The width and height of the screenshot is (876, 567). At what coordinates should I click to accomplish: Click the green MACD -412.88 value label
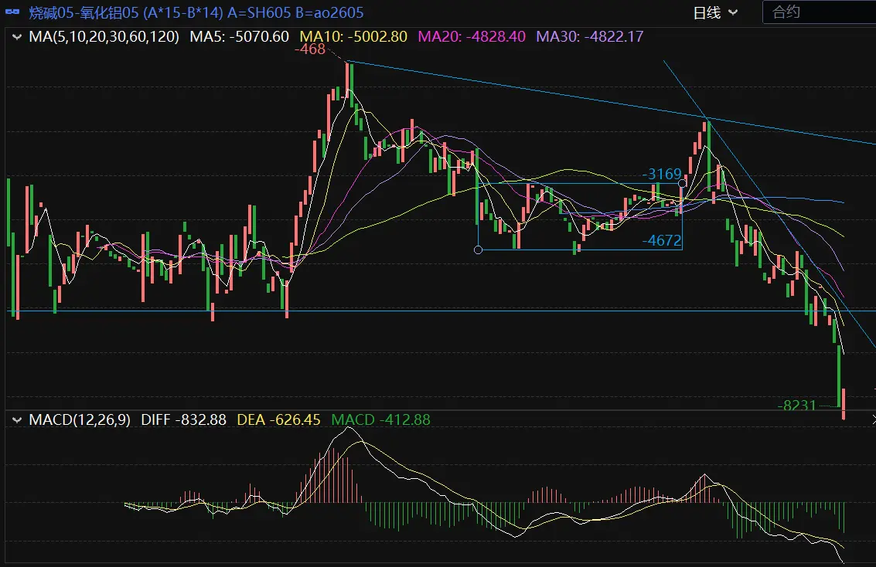(380, 419)
